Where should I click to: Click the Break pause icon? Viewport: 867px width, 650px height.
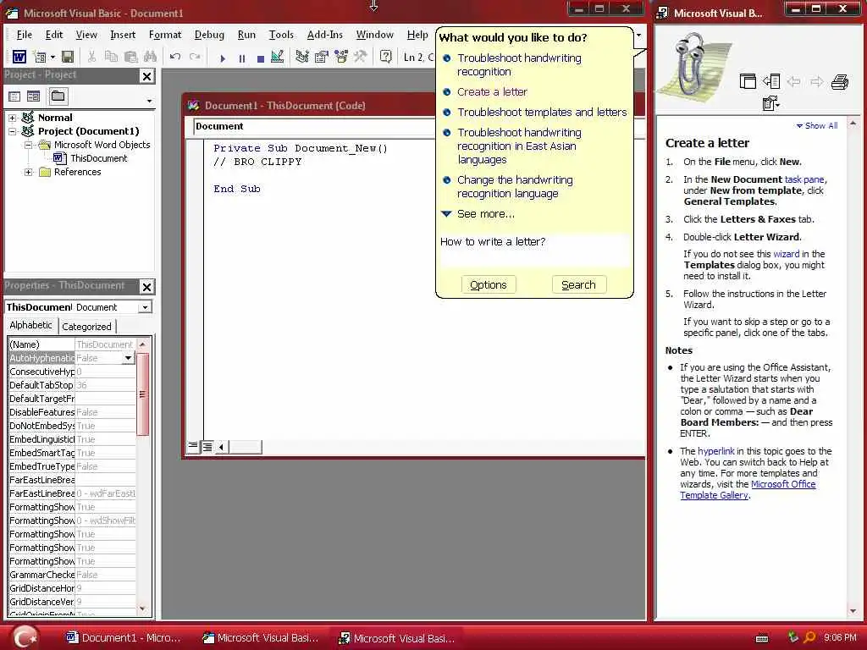(x=241, y=58)
